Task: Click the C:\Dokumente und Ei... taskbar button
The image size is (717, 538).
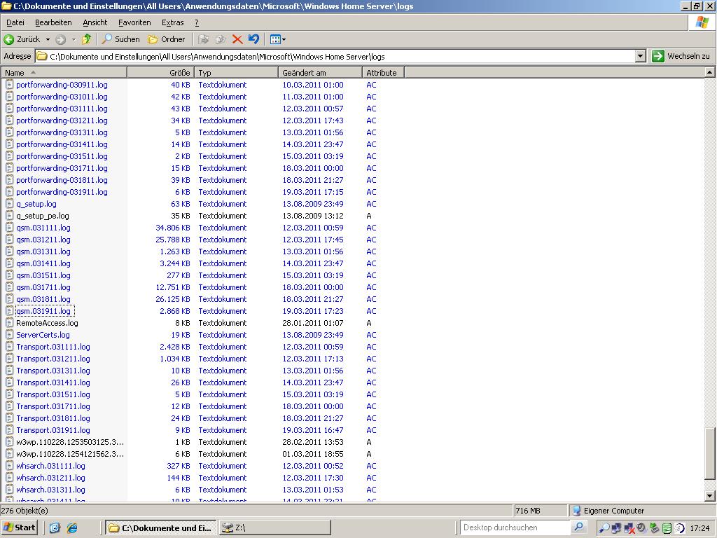Action: (161, 527)
